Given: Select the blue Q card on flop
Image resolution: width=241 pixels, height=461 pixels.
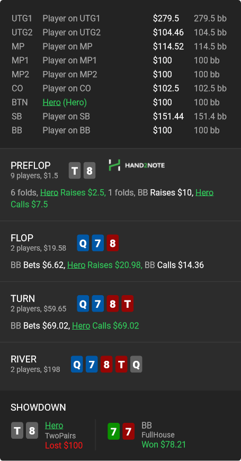Looking at the screenshot, I should (83, 243).
